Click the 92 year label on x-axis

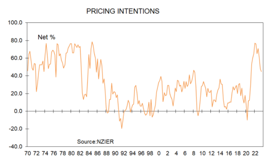coord(123,154)
